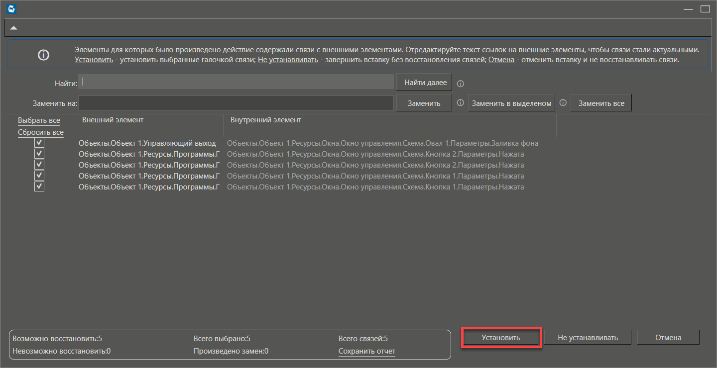Click the Отмена button at the bottom
Image resolution: width=717 pixels, height=368 pixels.
(668, 338)
